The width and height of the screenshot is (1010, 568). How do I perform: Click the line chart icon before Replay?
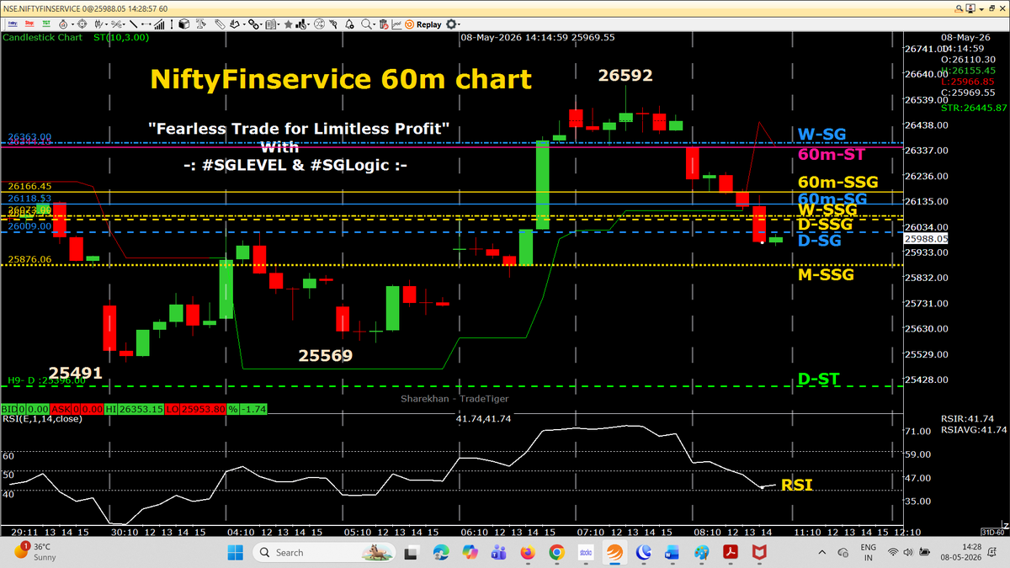coord(396,24)
